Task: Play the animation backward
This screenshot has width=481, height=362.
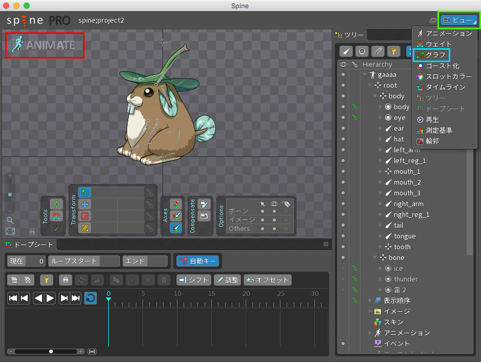Action: (38, 298)
